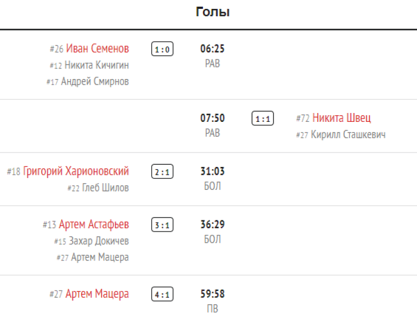Click Кирилл Сташкевич's assistant name
The image size is (417, 325).
coord(348,134)
